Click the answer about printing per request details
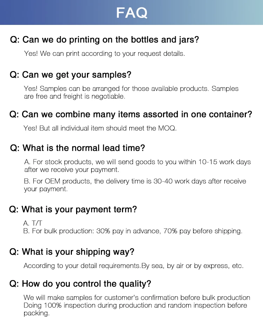This screenshot has width=263, height=323. pos(104,54)
